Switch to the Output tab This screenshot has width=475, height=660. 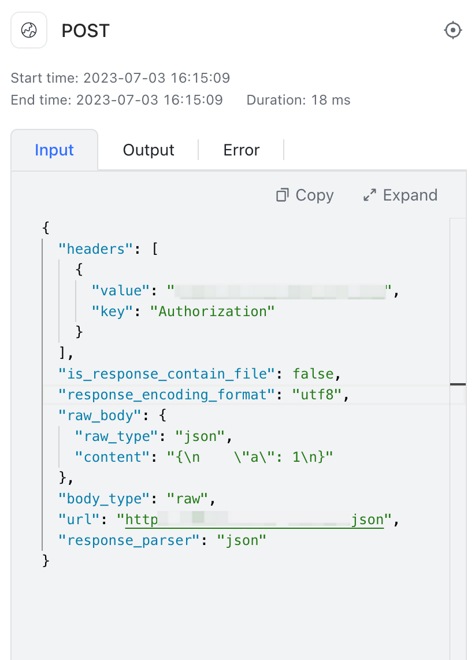(148, 150)
